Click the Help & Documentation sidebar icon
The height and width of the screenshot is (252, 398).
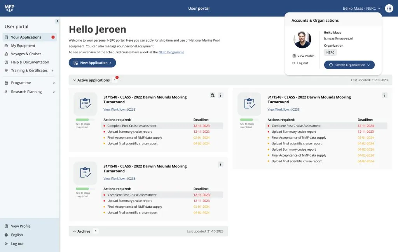[x=6, y=62]
